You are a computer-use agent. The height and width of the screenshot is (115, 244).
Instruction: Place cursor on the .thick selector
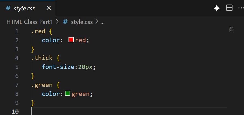click(x=42, y=58)
